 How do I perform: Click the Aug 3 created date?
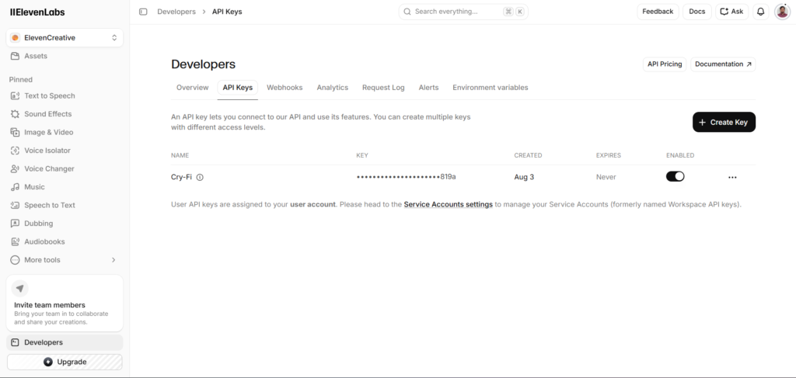click(524, 177)
